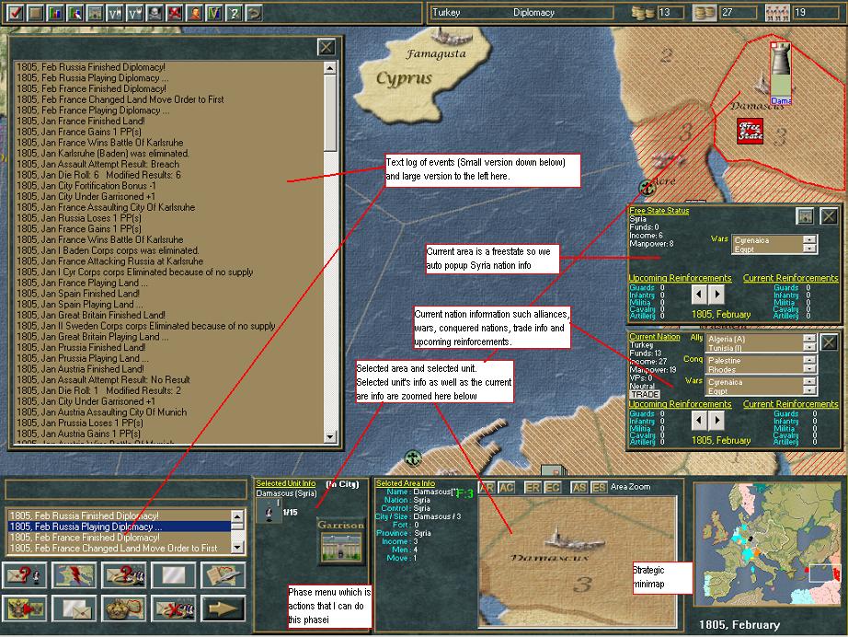The height and width of the screenshot is (637, 848).
Task: Click the skull and crossbones toolbar icon
Action: click(x=155, y=13)
